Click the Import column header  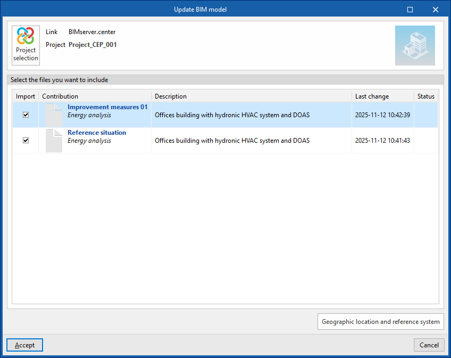pos(26,96)
